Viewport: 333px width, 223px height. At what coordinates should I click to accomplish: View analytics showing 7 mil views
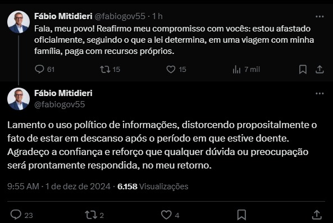(x=247, y=69)
